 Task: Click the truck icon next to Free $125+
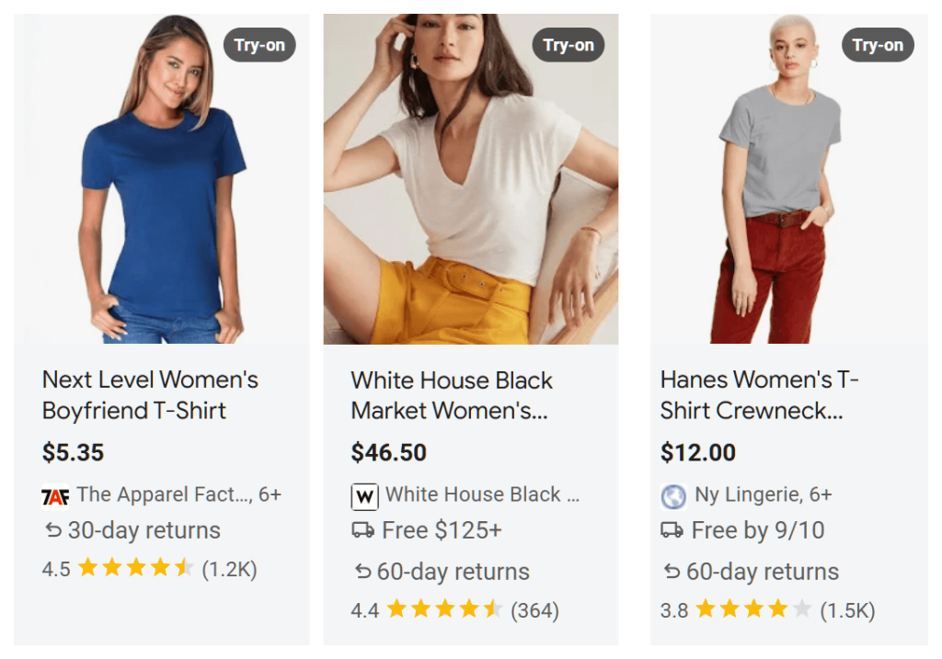tap(363, 532)
